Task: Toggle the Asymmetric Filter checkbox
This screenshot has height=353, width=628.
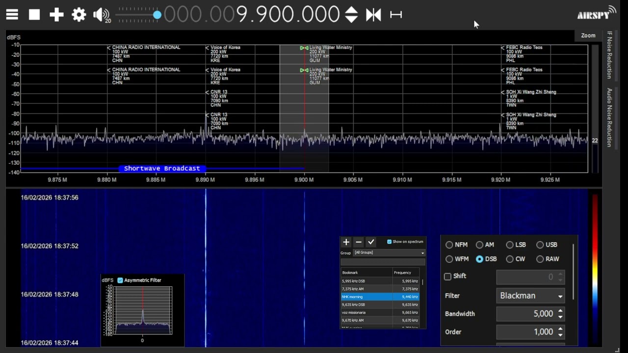Action: [x=120, y=280]
